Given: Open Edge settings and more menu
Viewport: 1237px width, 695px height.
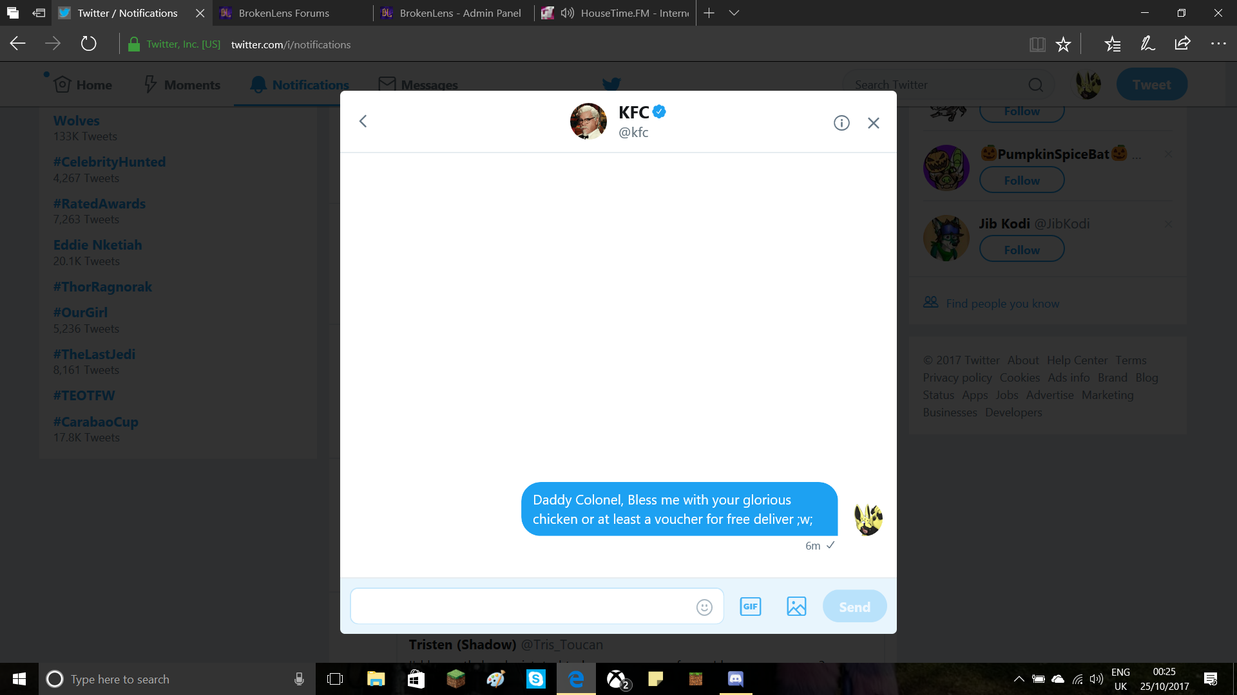Looking at the screenshot, I should pos(1218,44).
